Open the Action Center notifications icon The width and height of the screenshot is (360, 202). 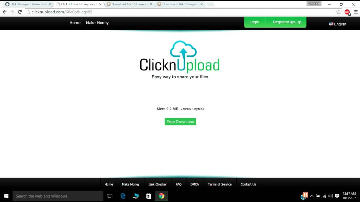[337, 196]
